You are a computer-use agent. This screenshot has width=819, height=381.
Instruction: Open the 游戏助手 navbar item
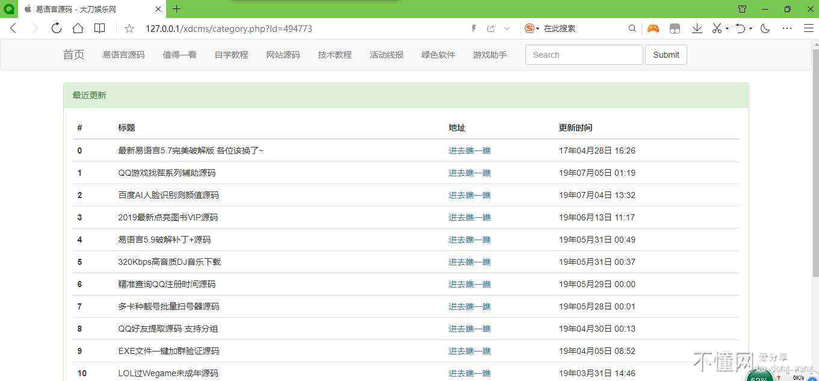(490, 55)
